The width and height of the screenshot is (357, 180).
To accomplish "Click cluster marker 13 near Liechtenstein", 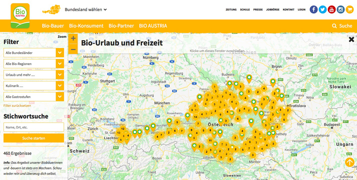I will pyautogui.click(x=119, y=133).
